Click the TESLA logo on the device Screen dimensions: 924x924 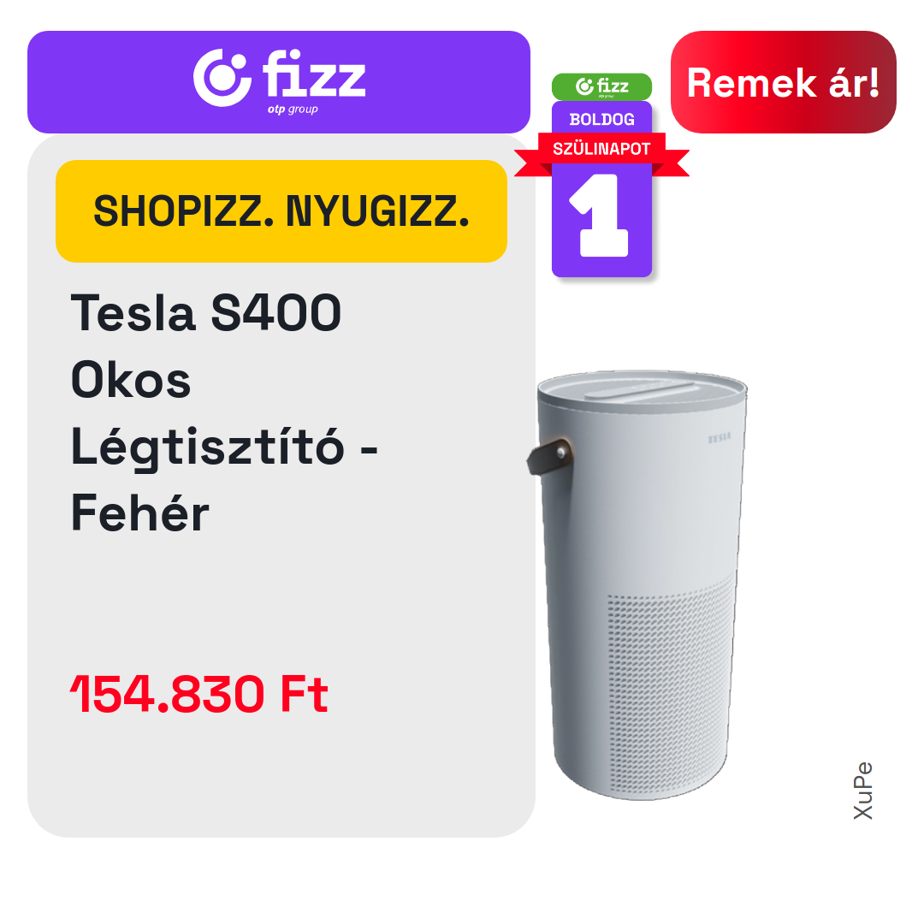719,438
